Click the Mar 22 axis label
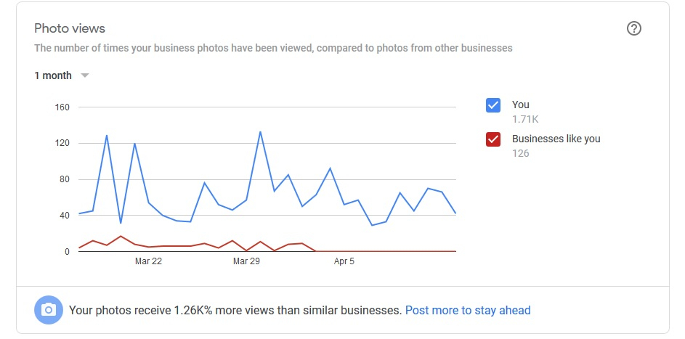This screenshot has height=339, width=685. (148, 261)
